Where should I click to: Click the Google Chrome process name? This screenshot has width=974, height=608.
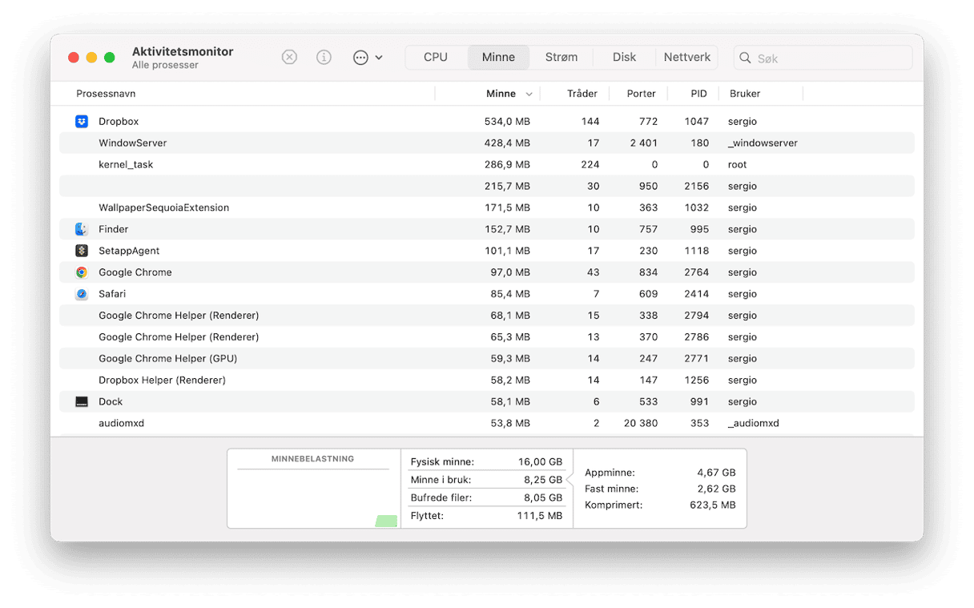(135, 272)
